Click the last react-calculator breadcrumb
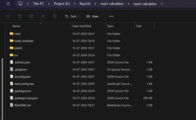 145,4
